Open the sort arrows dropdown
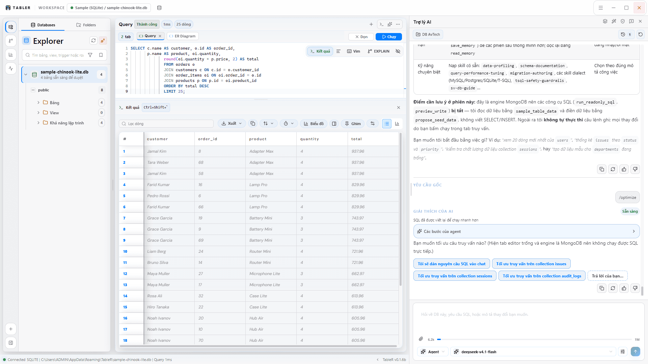 click(x=268, y=124)
